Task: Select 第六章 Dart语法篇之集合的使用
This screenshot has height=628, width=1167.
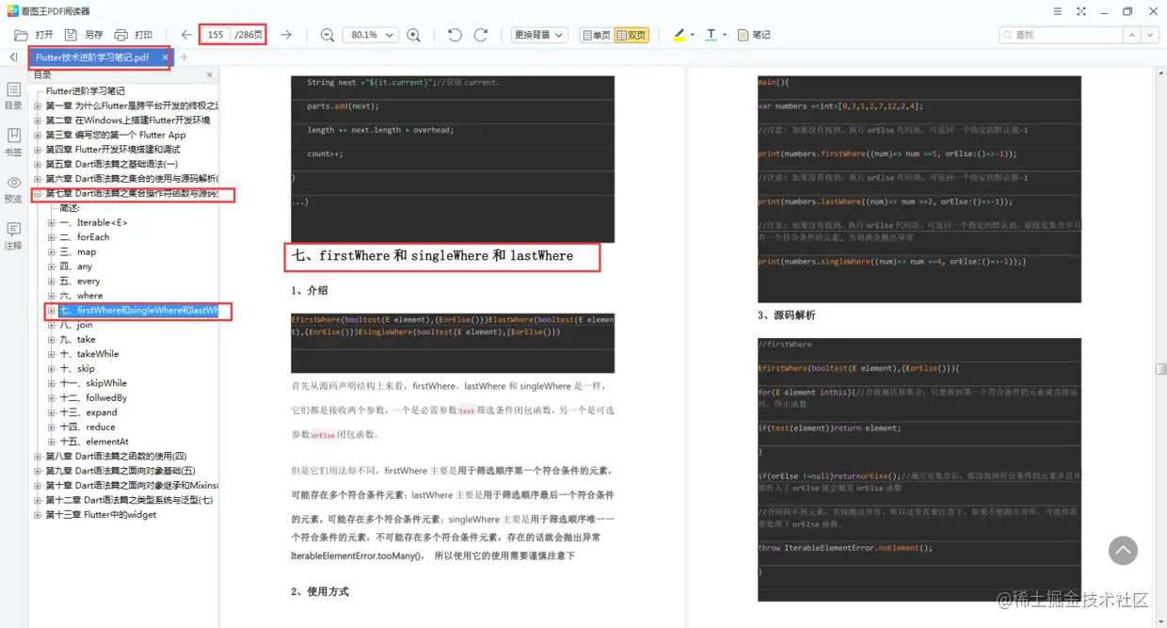Action: [132, 179]
